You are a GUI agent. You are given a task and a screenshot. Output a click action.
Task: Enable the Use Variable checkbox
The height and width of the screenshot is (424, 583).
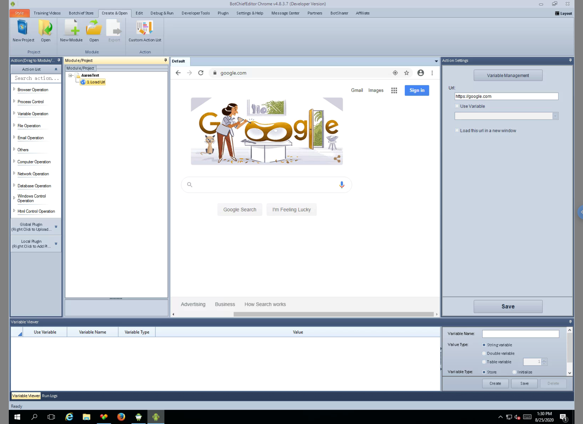coord(457,106)
